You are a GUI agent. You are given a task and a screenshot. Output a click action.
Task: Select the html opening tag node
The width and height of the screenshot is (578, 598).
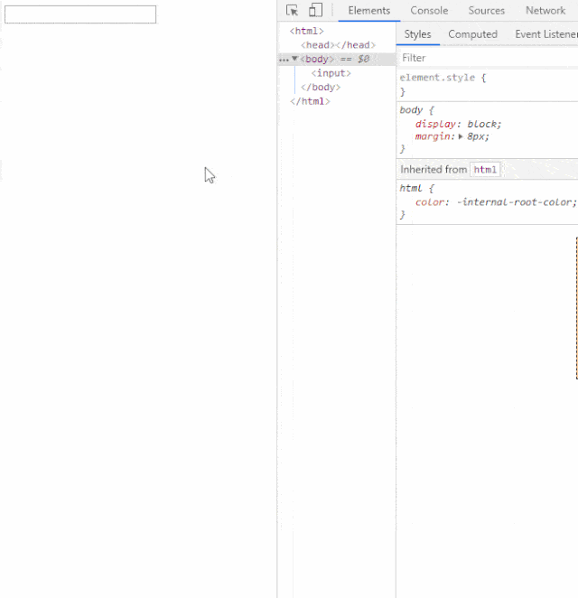click(306, 32)
